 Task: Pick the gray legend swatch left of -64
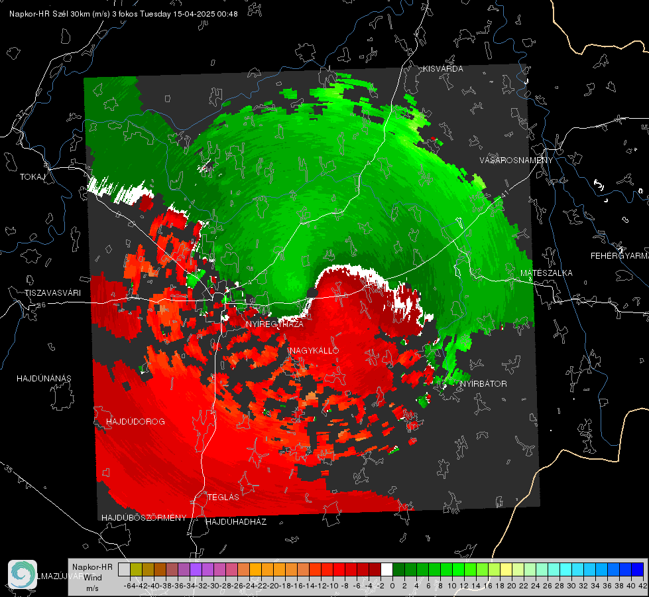point(124,570)
